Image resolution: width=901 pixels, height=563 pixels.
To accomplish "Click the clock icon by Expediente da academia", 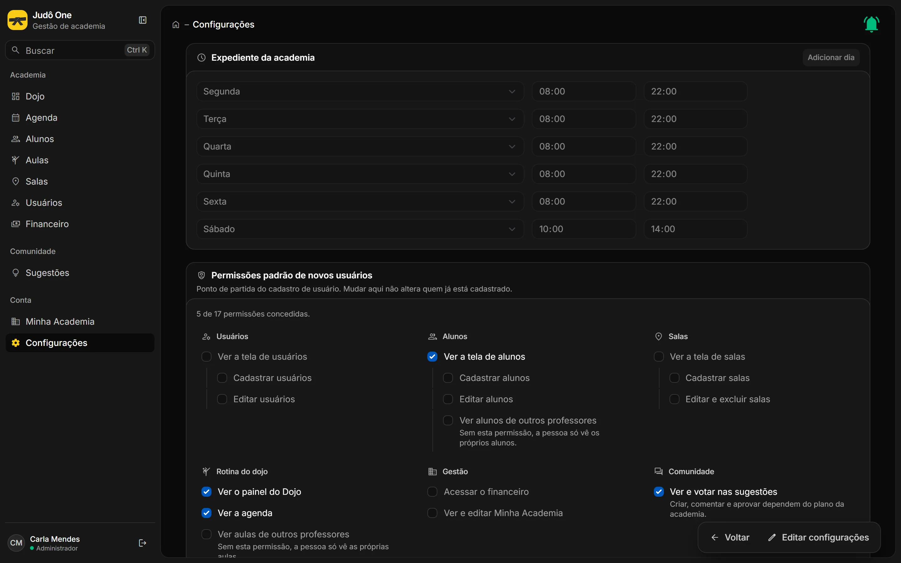I will (x=201, y=58).
